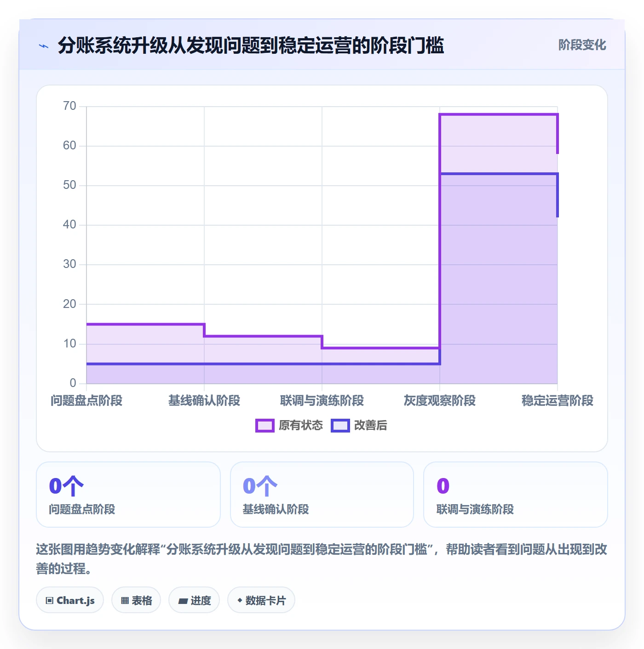This screenshot has height=649, width=644.
Task: Click the purple 原有状态 legend color box
Action: [265, 426]
